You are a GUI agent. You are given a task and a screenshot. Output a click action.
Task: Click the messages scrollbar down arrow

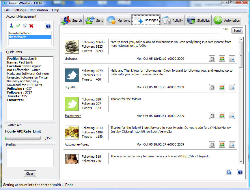click(241, 162)
